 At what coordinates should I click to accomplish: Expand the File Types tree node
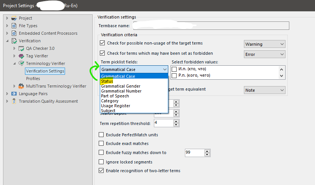pyautogui.click(x=7, y=26)
